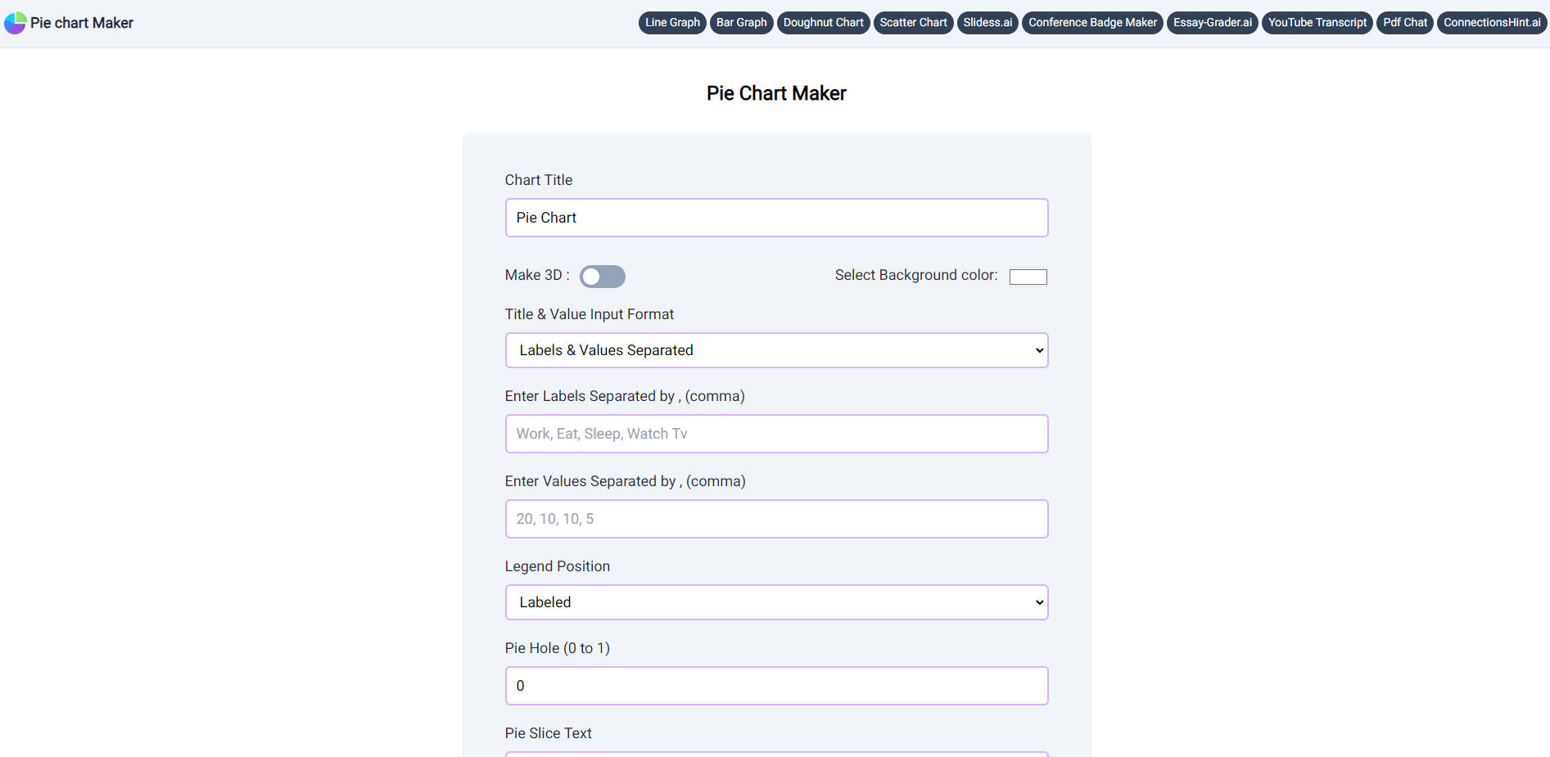Open the background color picker swatch
The width and height of the screenshot is (1550, 757).
(1028, 277)
